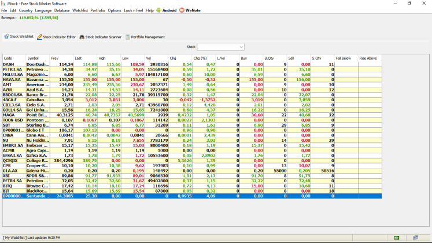Sort table by Code column header
Image resolution: width=432 pixels, height=243 pixels.
point(14,58)
